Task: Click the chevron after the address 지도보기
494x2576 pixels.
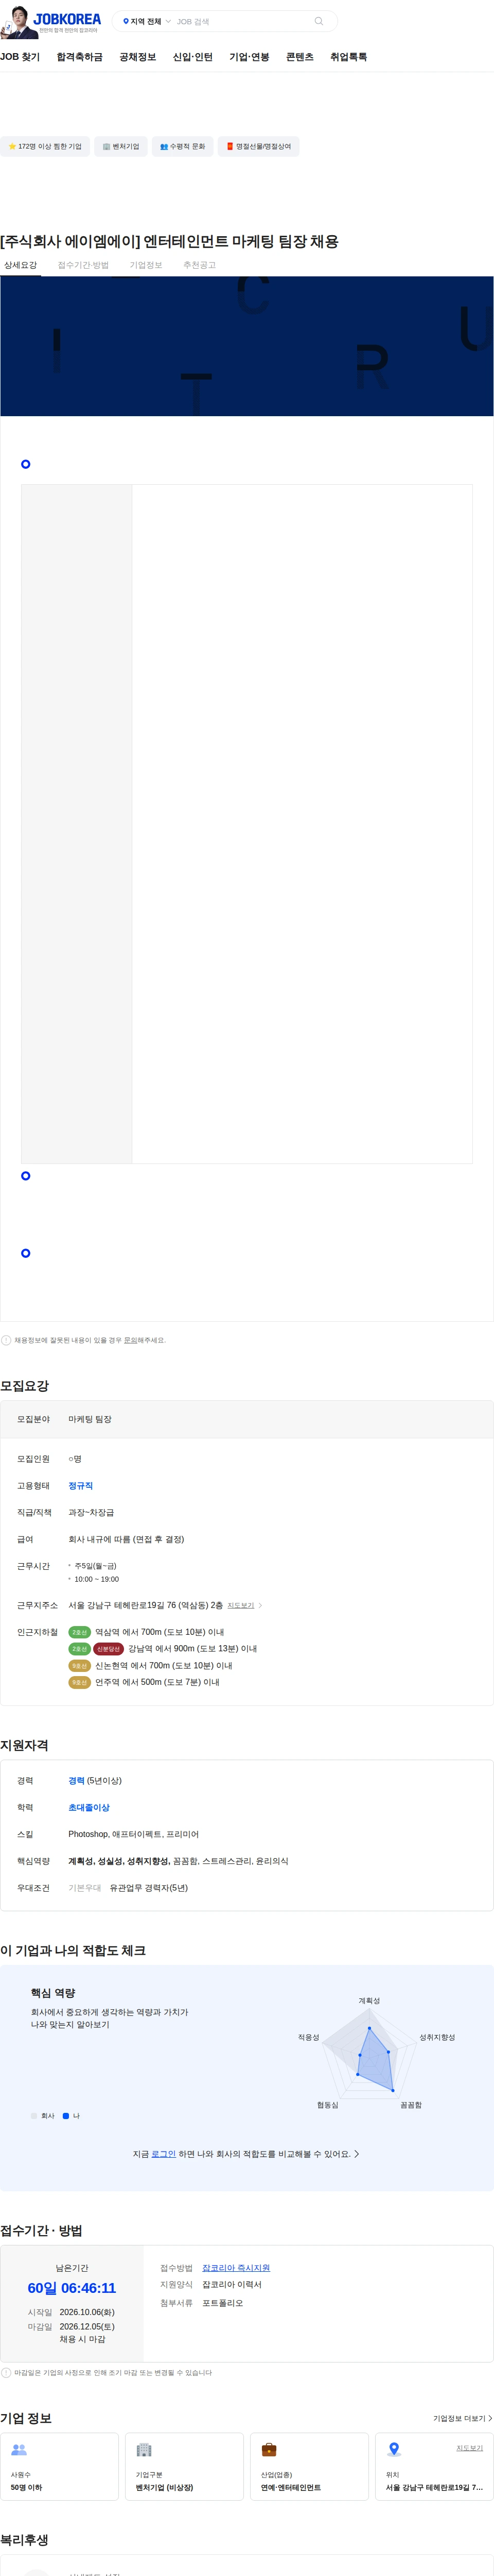Action: pos(260,1605)
